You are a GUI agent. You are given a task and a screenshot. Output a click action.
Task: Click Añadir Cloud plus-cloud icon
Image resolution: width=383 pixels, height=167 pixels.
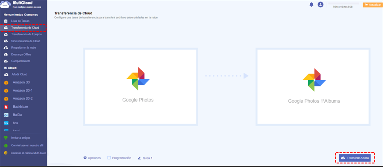click(6, 74)
